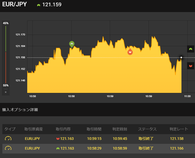Click the 判定時刻 column header

click(119, 129)
